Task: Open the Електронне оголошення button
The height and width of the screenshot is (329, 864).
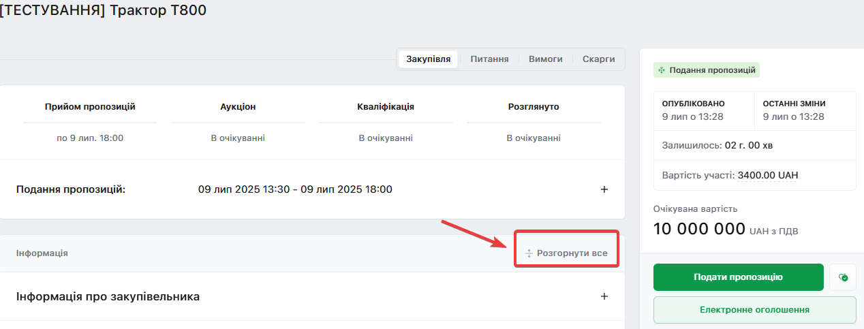Action: coord(754,310)
